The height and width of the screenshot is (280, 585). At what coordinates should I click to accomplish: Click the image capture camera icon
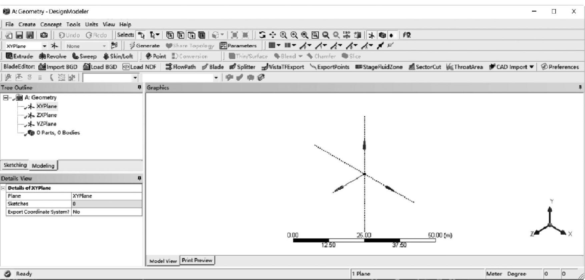(x=44, y=35)
